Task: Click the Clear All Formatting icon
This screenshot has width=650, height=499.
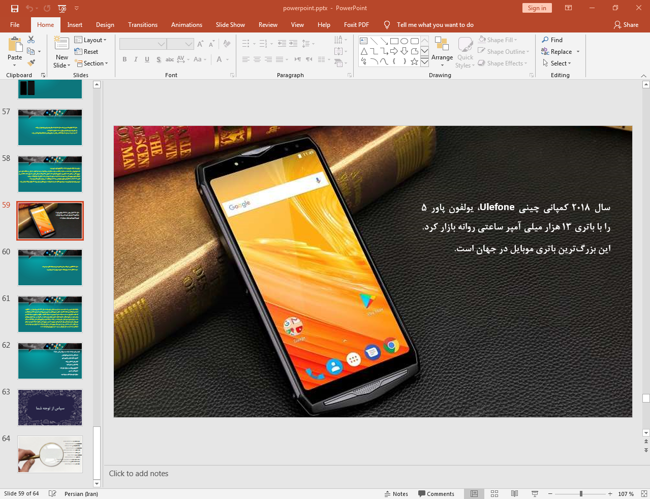Action: tap(226, 44)
